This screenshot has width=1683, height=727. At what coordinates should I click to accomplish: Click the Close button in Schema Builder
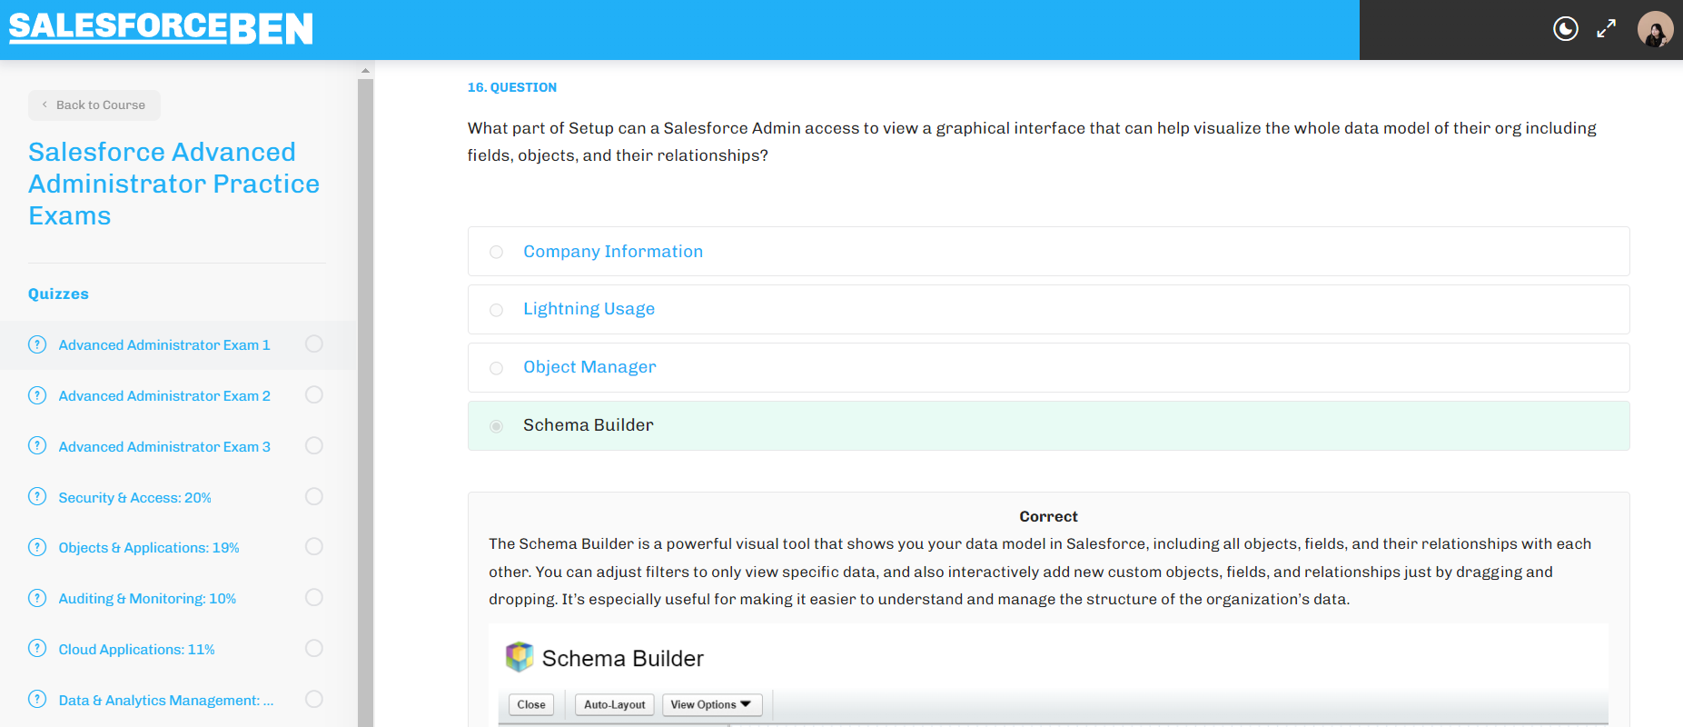click(x=531, y=704)
